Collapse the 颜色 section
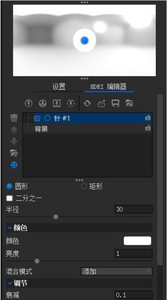167x300 pixels. pos(17,228)
